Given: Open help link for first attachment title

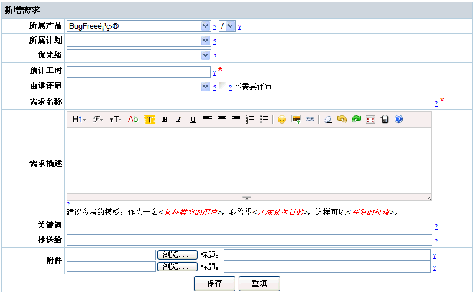Looking at the screenshot, I should coord(434,256).
